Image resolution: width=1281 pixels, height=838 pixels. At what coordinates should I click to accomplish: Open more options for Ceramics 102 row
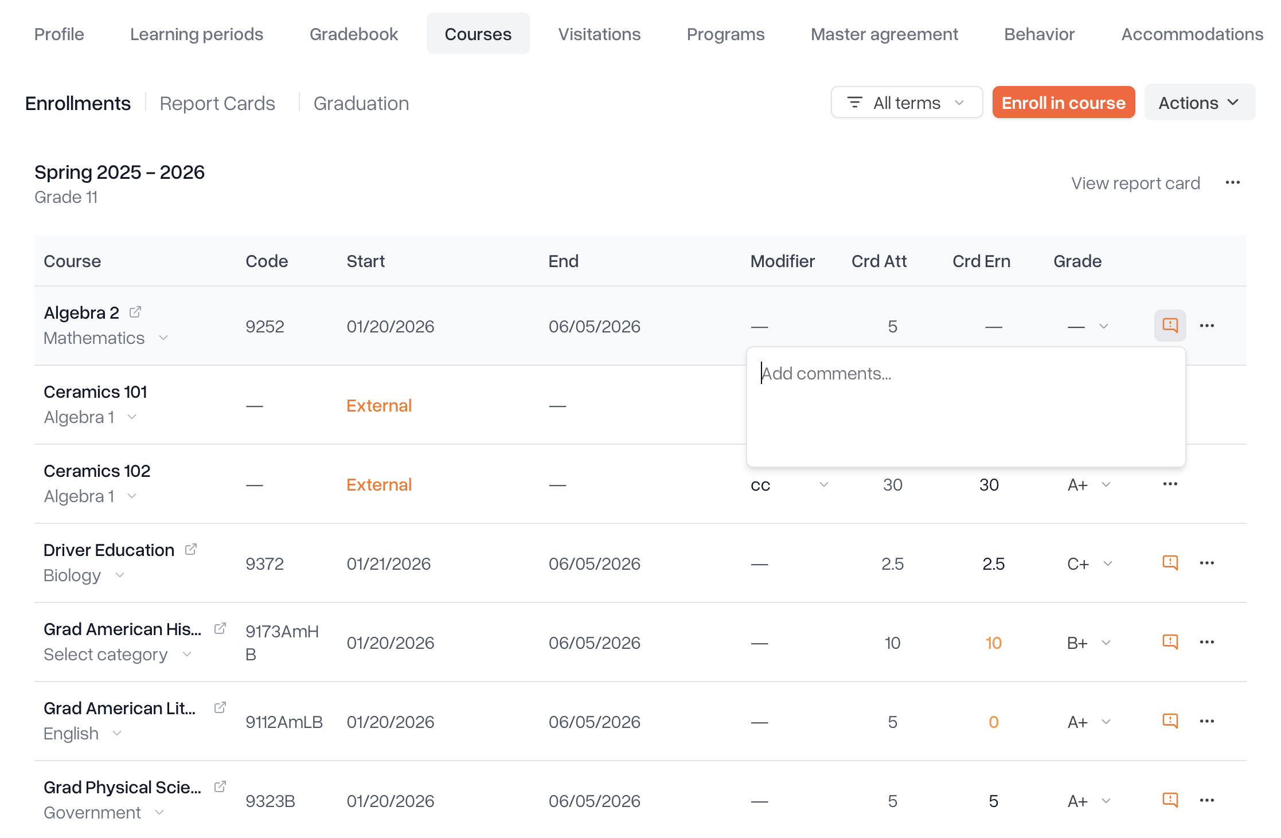pyautogui.click(x=1170, y=484)
